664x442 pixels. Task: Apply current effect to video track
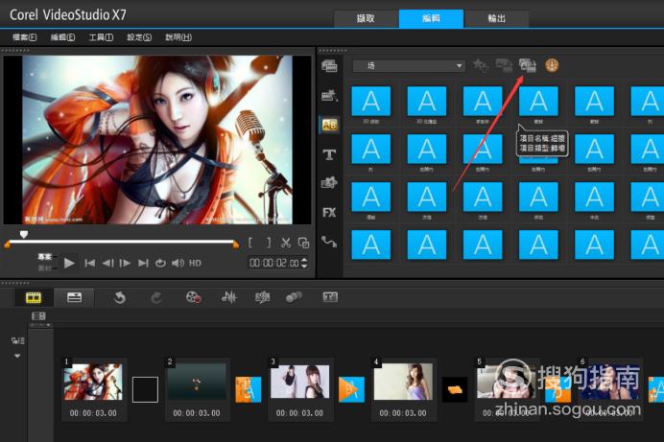(504, 65)
